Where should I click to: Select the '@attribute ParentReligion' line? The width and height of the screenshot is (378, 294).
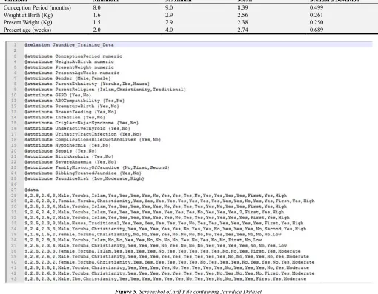(x=105, y=90)
